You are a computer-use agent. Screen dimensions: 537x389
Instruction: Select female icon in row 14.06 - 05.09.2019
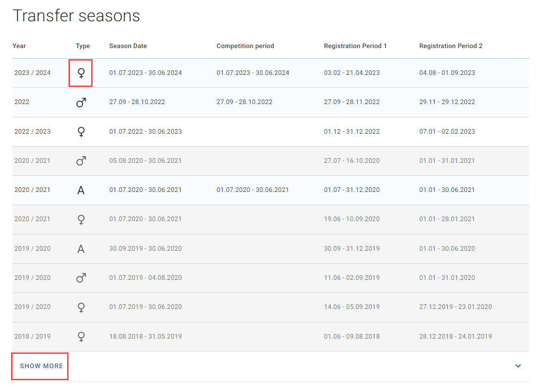point(81,307)
